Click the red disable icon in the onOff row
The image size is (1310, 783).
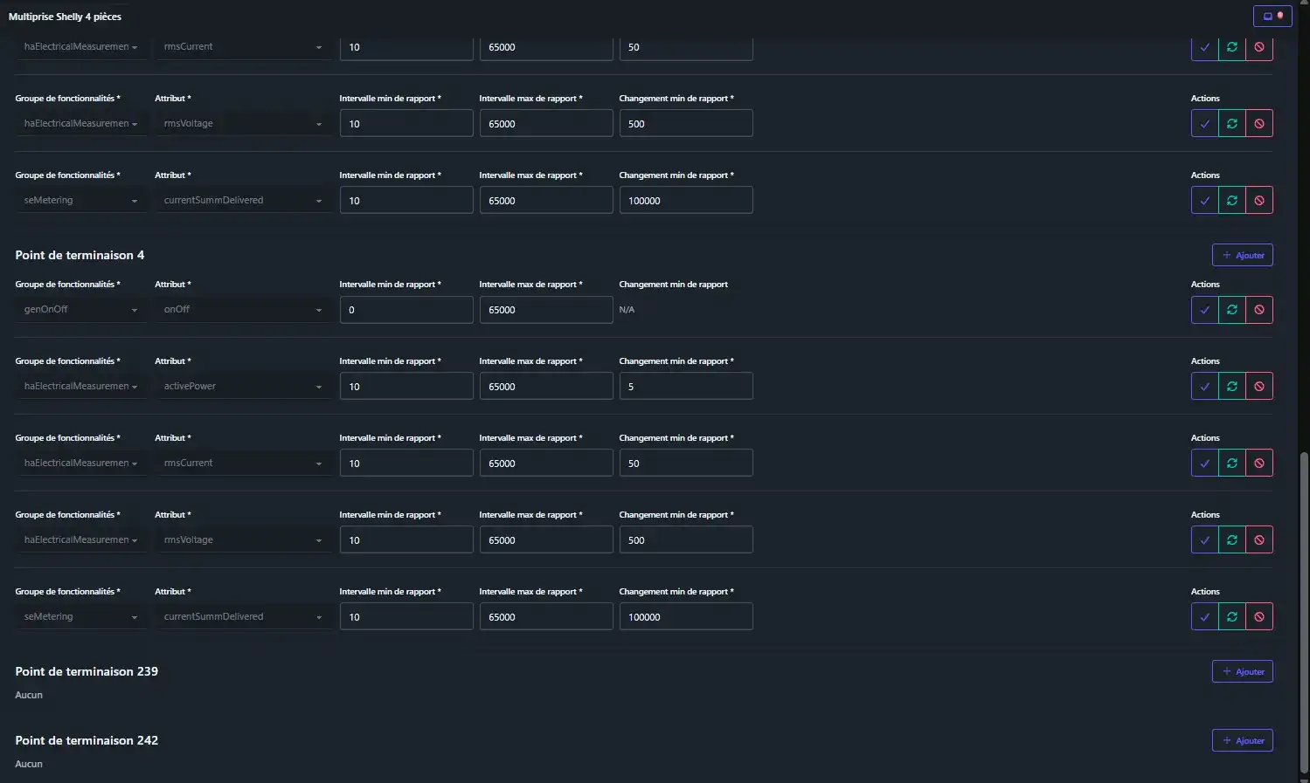pos(1258,310)
